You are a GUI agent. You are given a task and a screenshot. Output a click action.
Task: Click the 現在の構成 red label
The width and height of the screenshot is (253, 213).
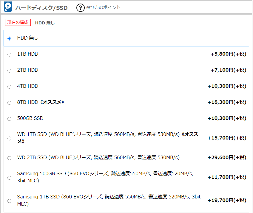point(18,22)
